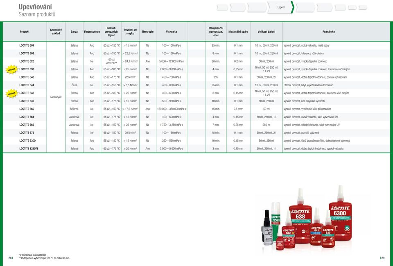Click the Produkt column header
The image size is (393, 266).
[25, 32]
